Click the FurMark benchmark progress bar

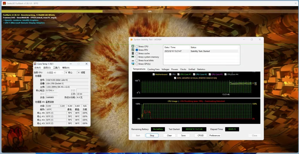click(149, 11)
